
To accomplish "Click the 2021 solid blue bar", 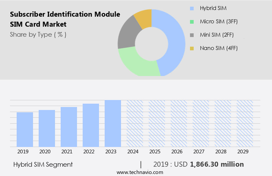I will point(69,127).
